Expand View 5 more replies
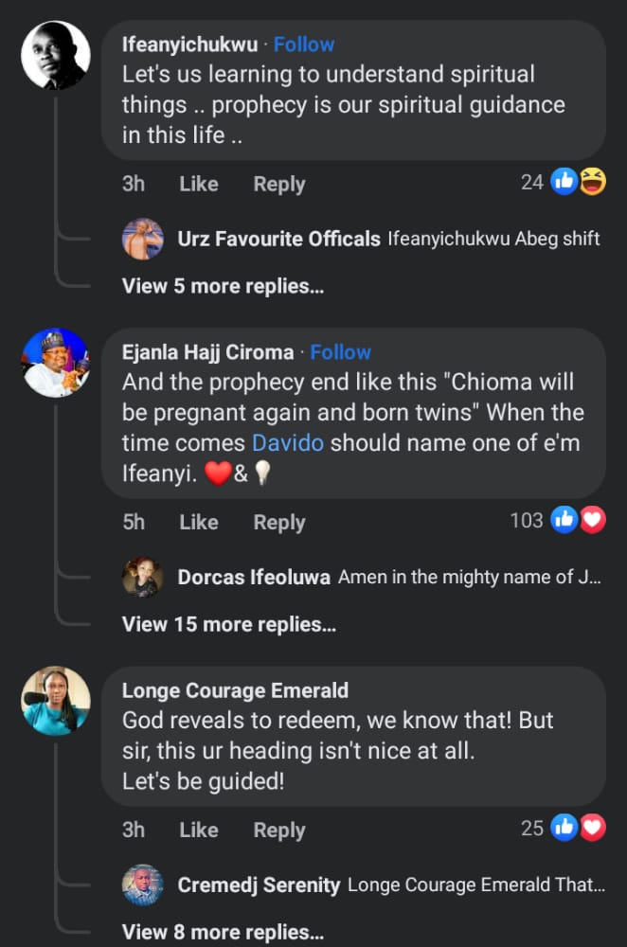 coord(223,286)
